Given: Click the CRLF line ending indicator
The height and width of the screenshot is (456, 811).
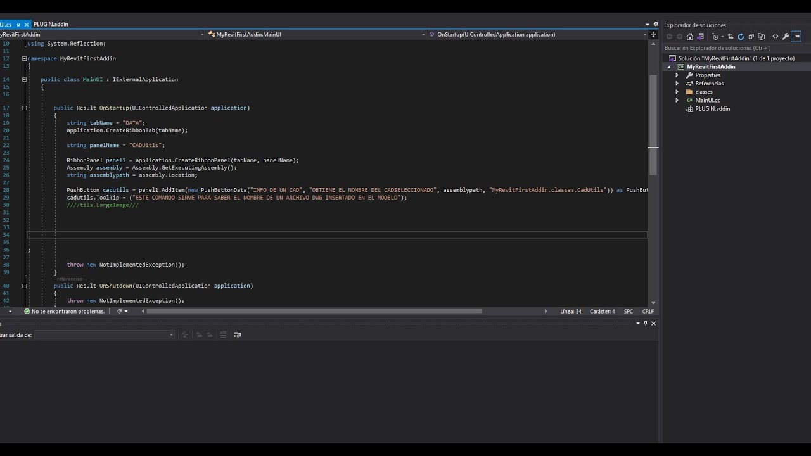Looking at the screenshot, I should coord(648,311).
